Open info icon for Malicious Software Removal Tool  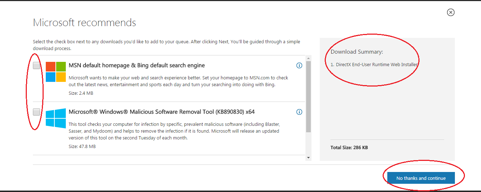299,112
